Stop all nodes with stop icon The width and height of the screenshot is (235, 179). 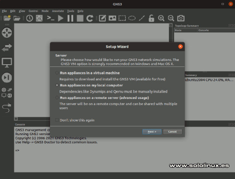point(80,18)
